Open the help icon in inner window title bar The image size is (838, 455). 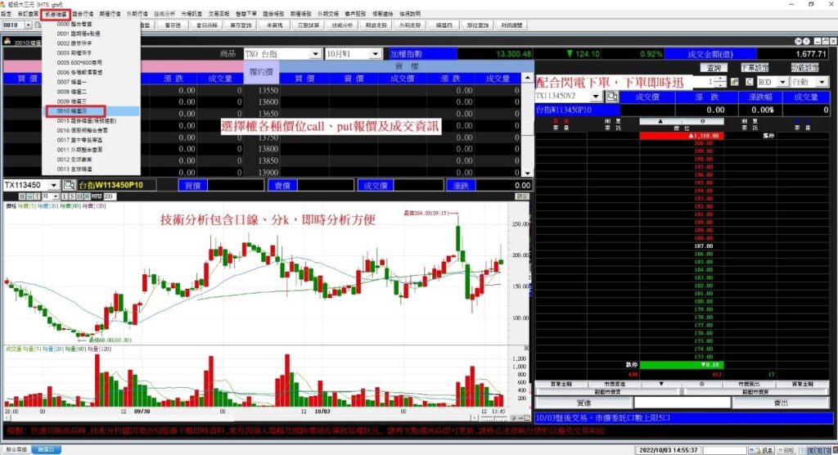coord(806,41)
